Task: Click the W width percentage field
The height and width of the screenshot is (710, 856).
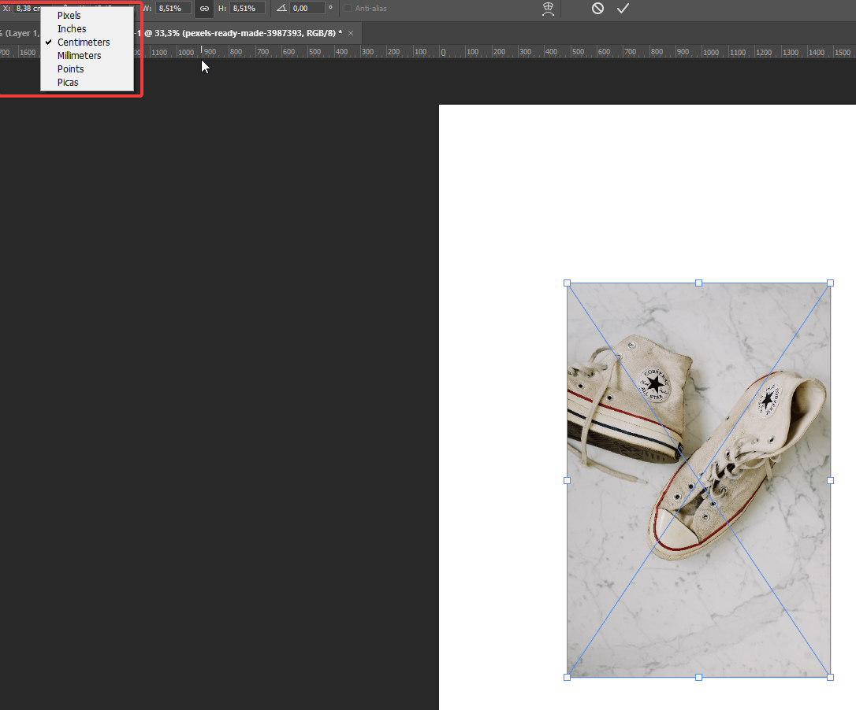Action: coord(173,8)
